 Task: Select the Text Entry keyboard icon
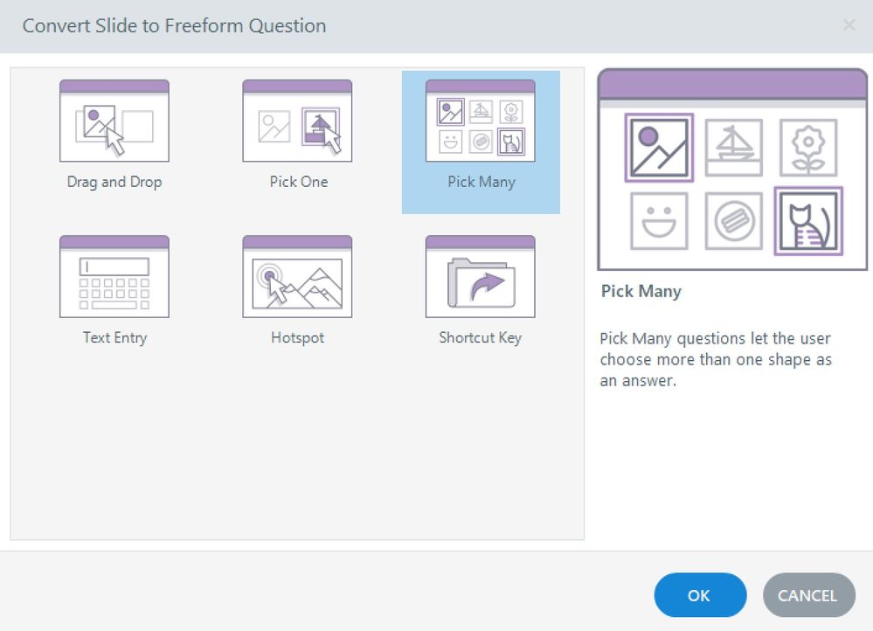114,277
